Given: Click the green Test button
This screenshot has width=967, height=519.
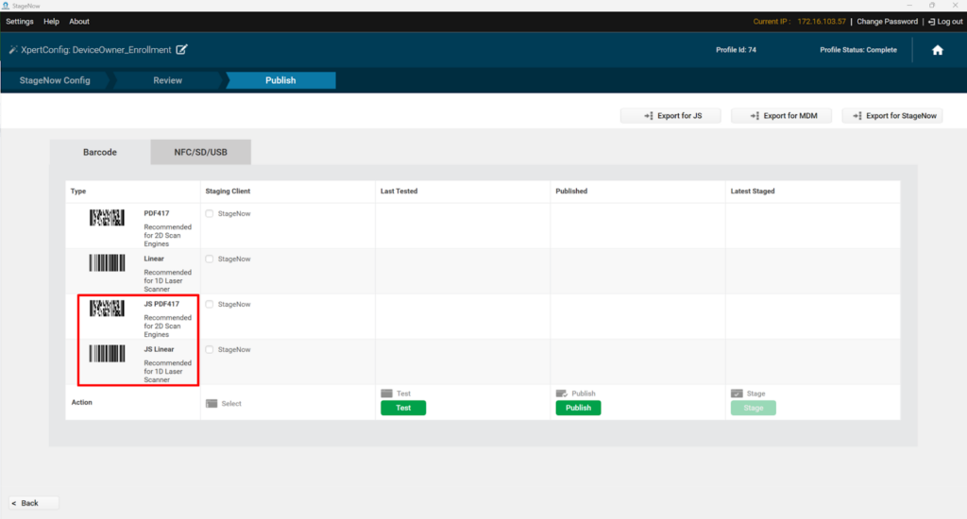Looking at the screenshot, I should [403, 408].
